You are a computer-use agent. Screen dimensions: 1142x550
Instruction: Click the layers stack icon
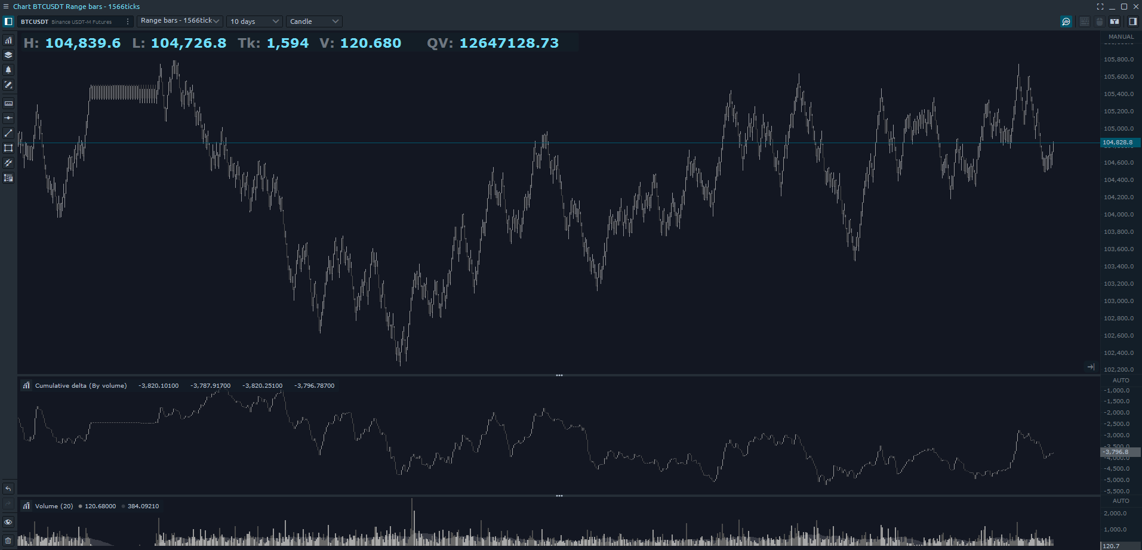coord(8,55)
